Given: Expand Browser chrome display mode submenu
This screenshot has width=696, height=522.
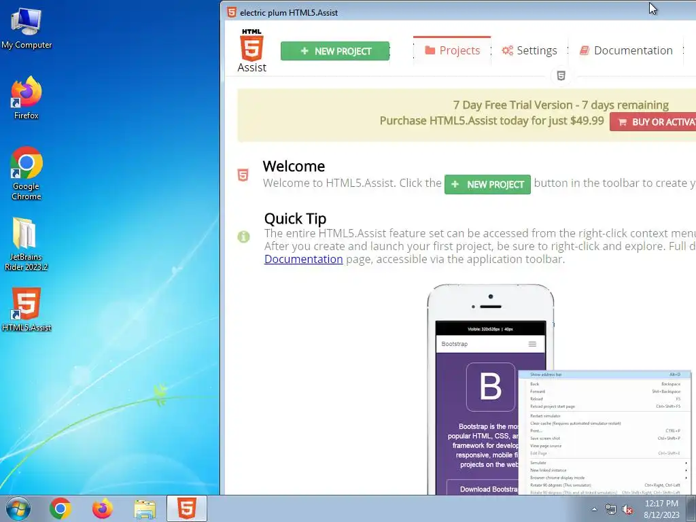Looking at the screenshot, I should 604,478.
